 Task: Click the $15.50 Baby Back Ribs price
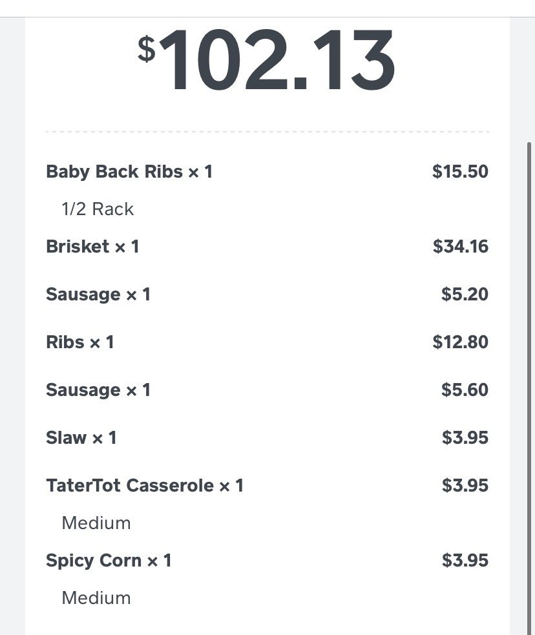tap(460, 172)
